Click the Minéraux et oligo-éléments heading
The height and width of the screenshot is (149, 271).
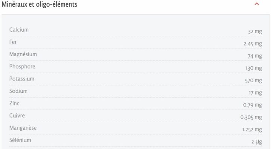pos(40,4)
